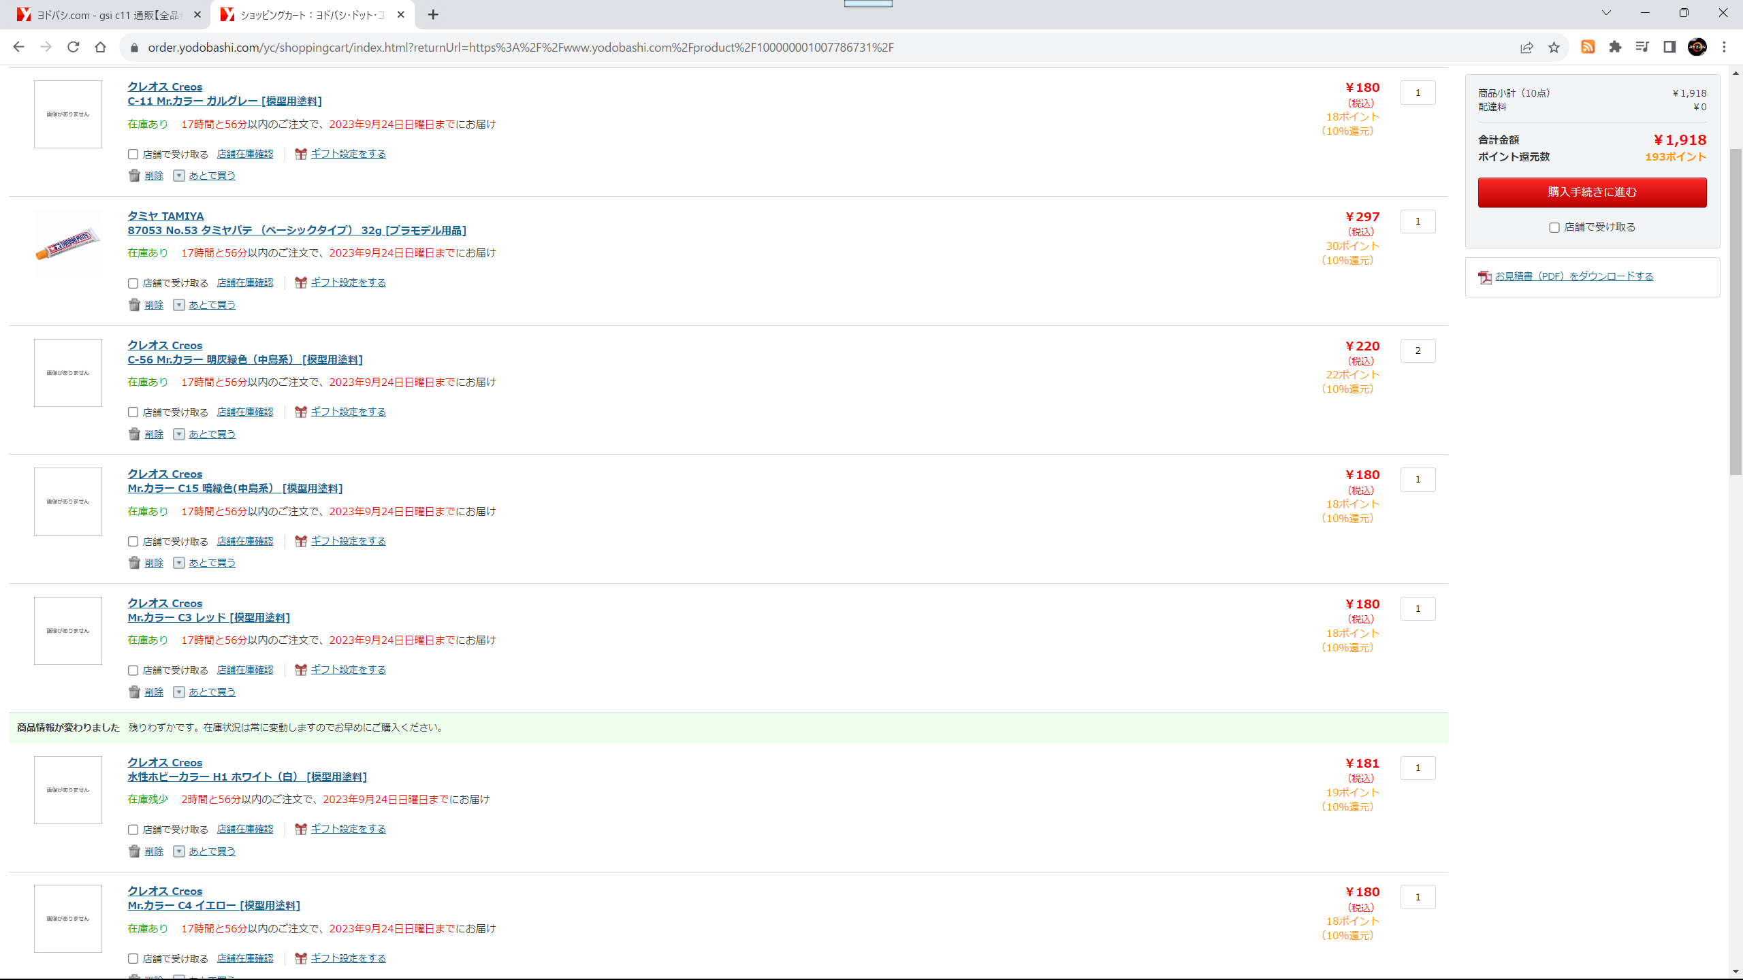Reload the shopping cart page
1743x980 pixels.
tap(73, 47)
